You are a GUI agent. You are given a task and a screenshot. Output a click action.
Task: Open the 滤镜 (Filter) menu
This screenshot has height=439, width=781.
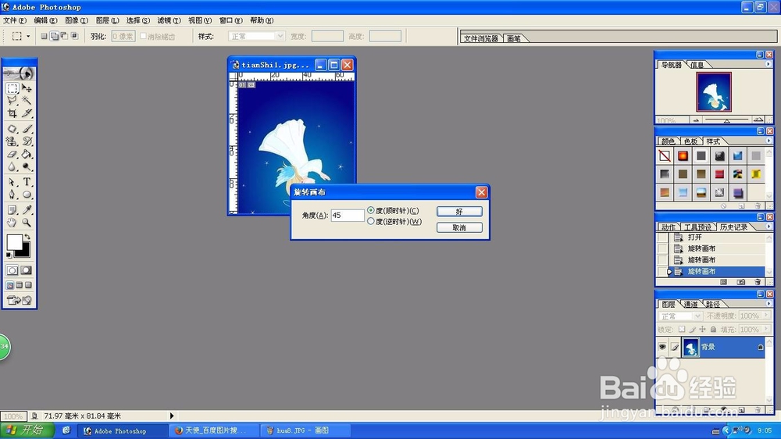click(x=169, y=20)
